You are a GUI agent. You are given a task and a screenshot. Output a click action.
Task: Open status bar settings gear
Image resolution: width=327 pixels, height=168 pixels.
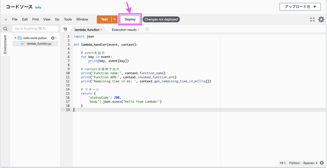(322, 163)
